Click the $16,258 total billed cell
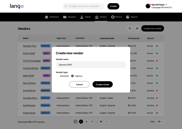This screenshot has height=129, width=182. [132, 105]
